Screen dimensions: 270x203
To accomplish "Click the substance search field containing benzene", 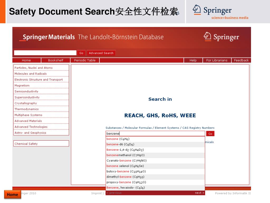I will (155, 133).
